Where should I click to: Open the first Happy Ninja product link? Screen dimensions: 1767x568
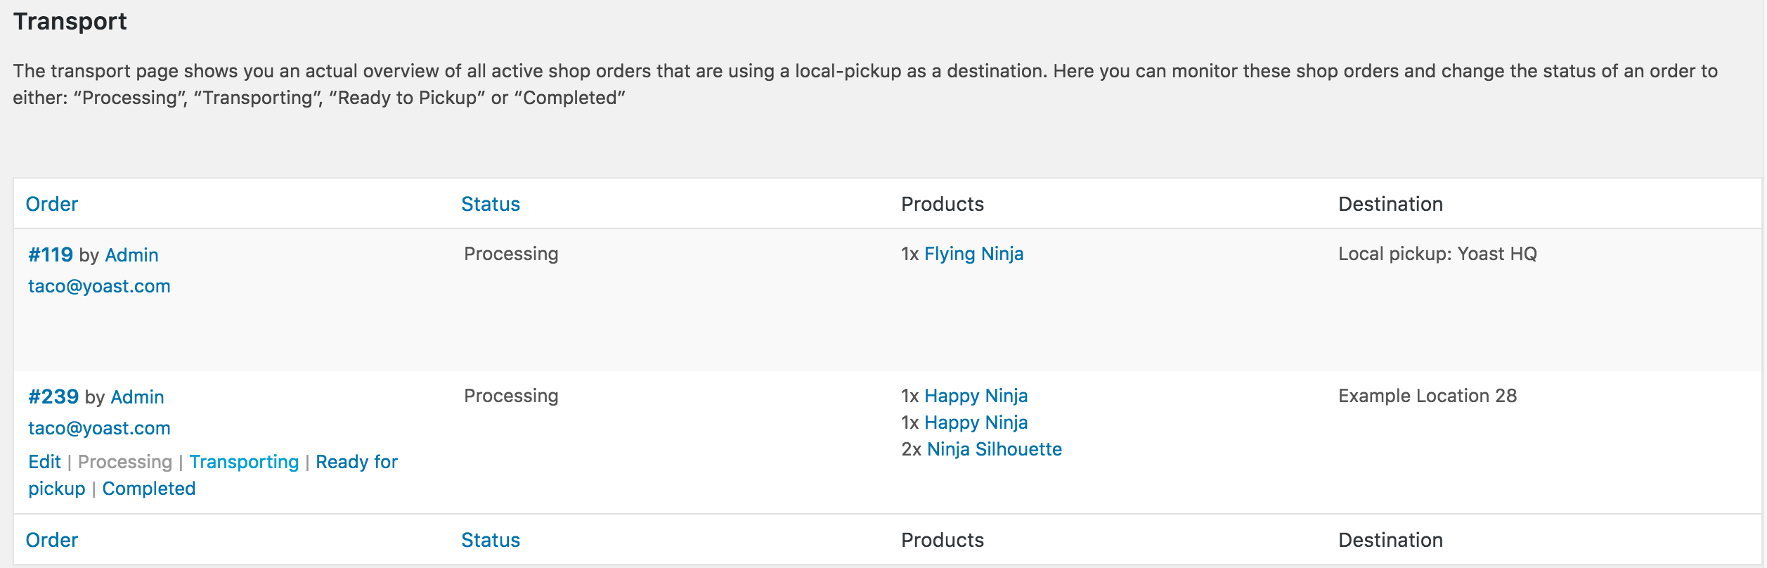(976, 396)
